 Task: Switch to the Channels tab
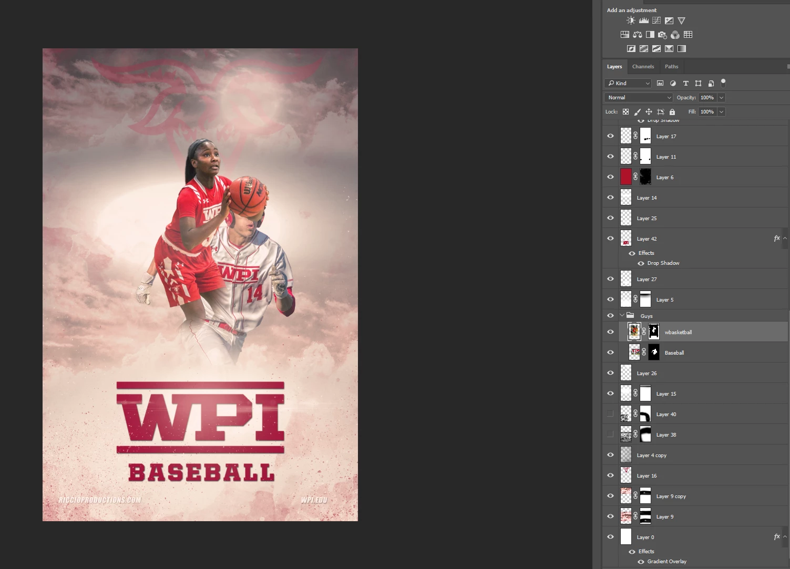click(643, 67)
